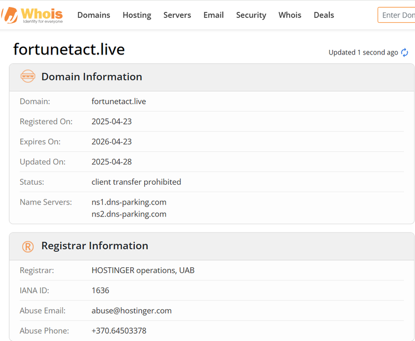
Task: Click the www Domain Information icon
Action: [x=28, y=76]
